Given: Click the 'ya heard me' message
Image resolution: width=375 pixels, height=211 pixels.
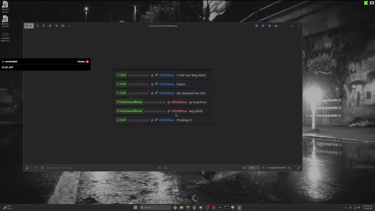Looking at the screenshot, I should coord(198,102).
